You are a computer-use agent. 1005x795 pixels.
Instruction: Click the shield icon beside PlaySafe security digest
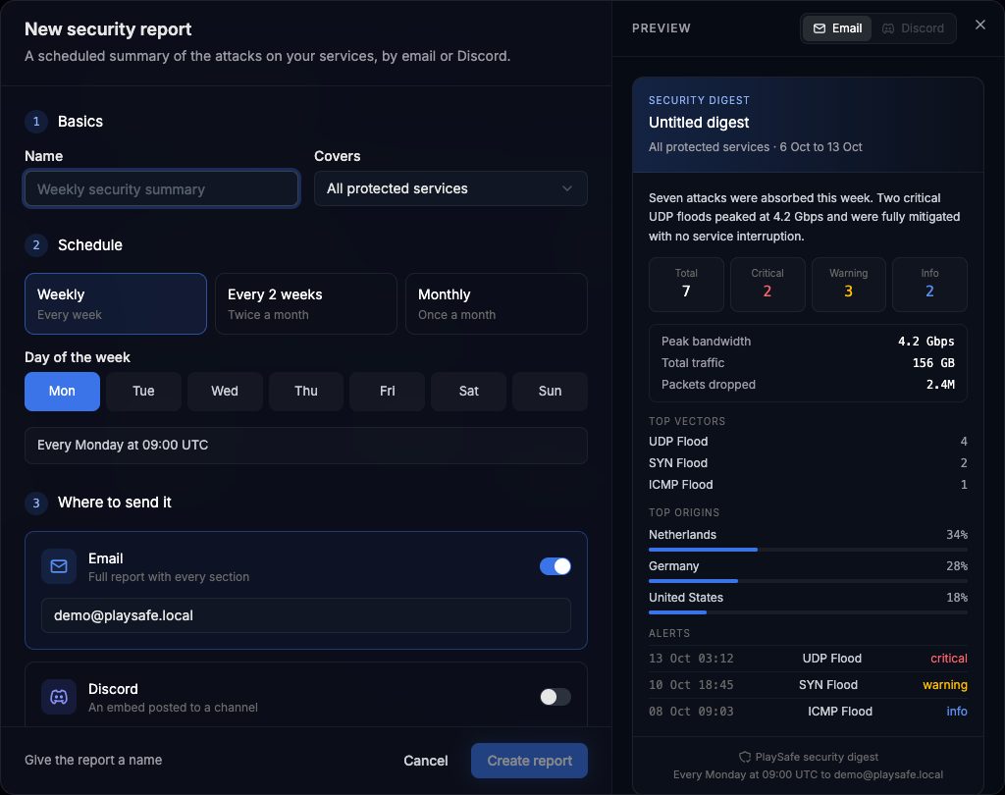pos(745,757)
